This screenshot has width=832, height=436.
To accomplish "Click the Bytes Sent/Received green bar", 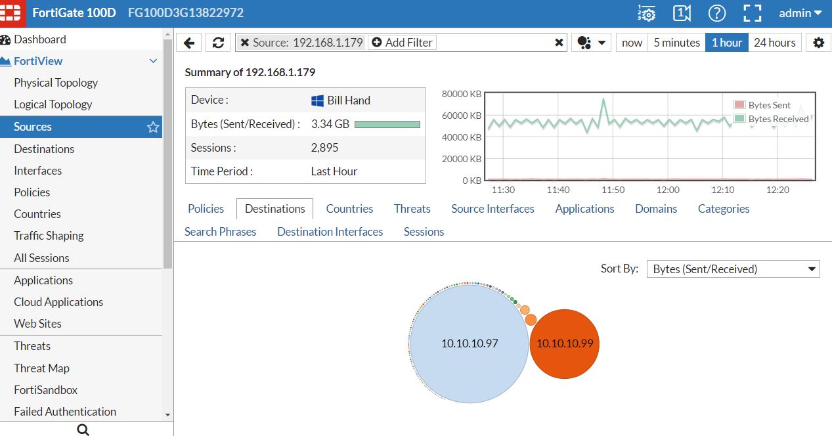I will click(387, 124).
